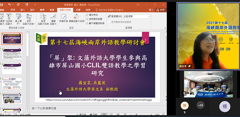Select the conference room video tile

click(208, 84)
